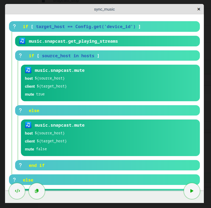Edit host value in first snapcast.mute
211x208 pixels.
coord(50,78)
